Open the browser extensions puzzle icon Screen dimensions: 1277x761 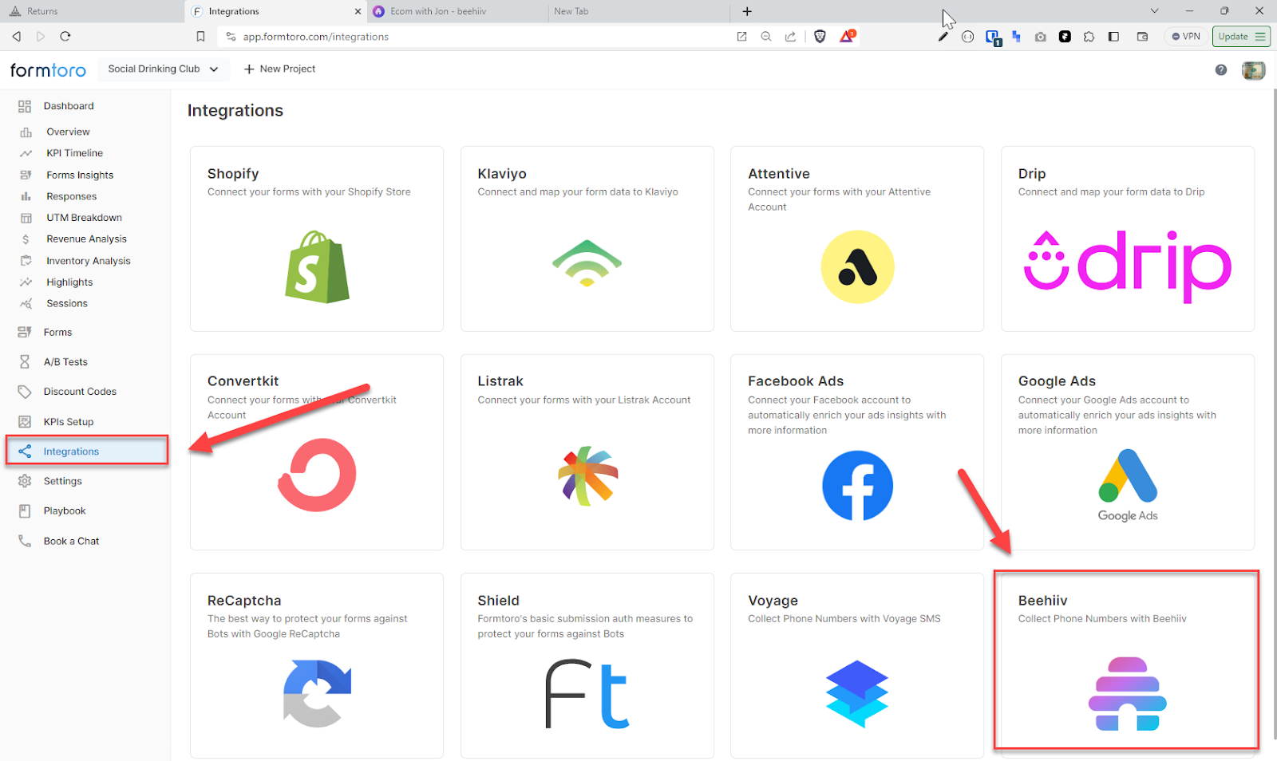tap(1089, 36)
